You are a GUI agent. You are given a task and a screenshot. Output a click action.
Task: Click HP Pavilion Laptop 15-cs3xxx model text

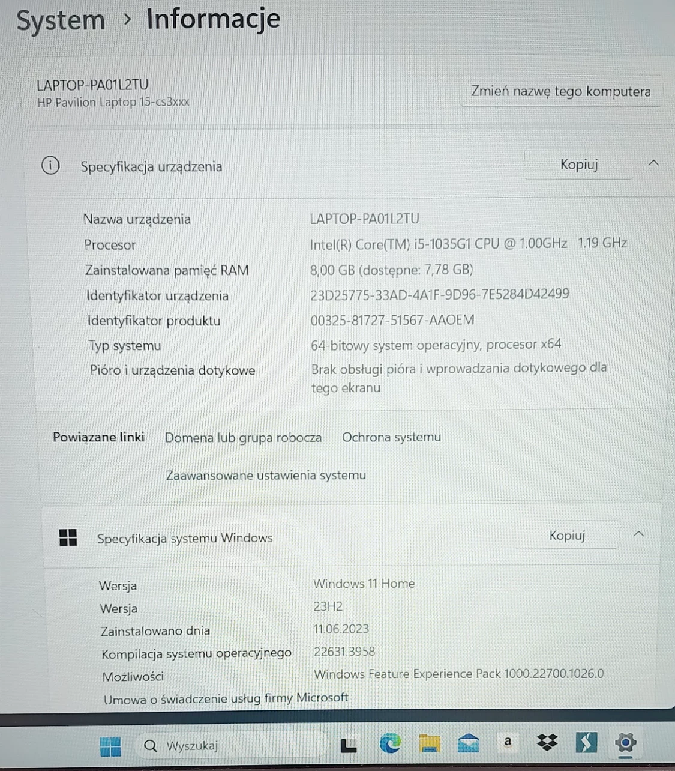113,102
